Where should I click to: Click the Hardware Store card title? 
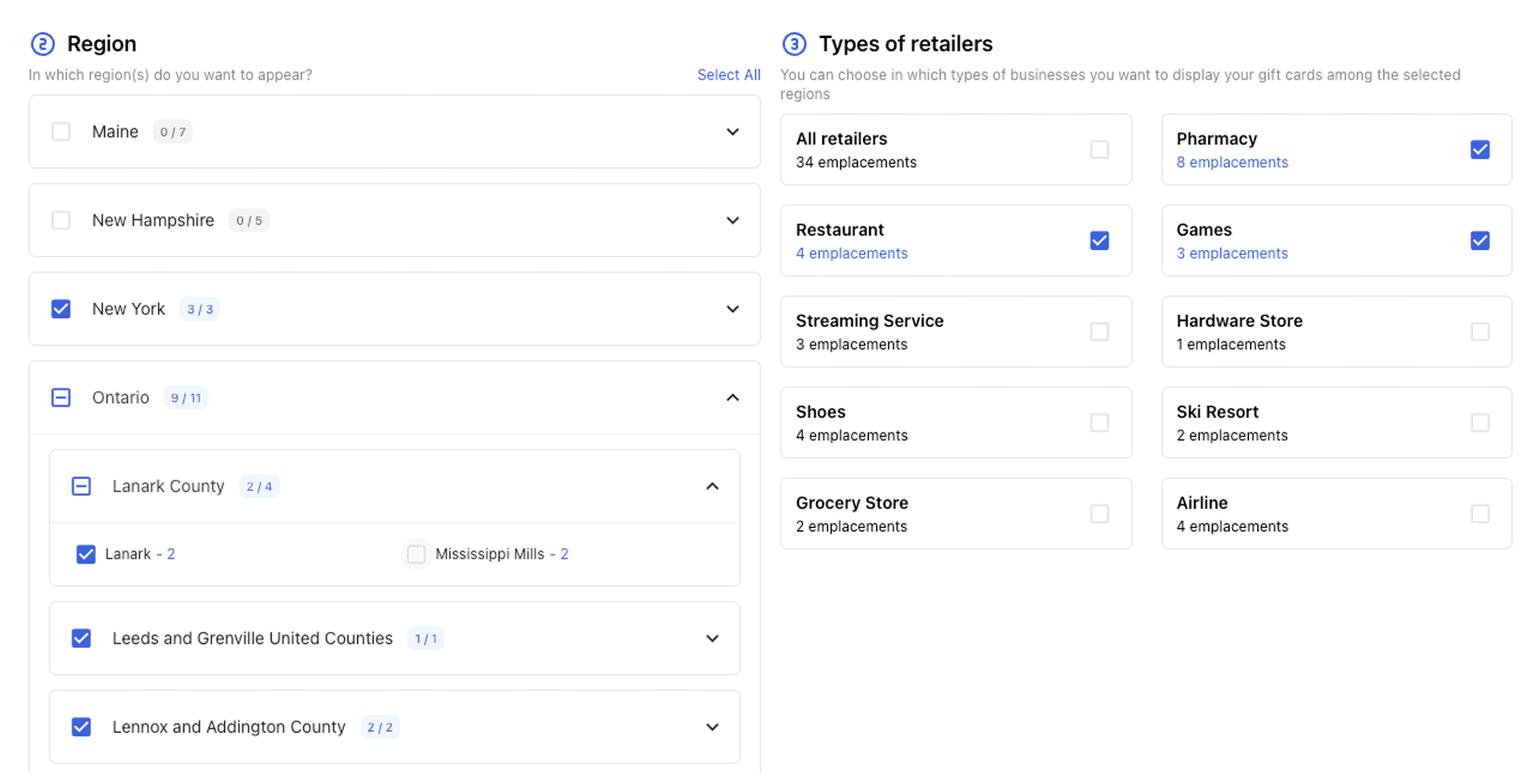1239,320
